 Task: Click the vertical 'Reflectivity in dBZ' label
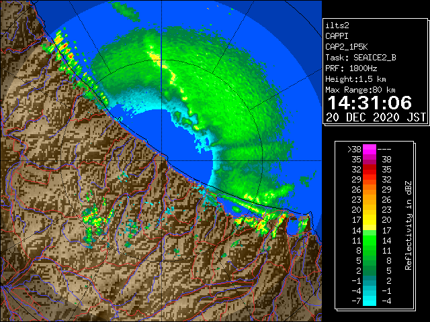(408, 225)
